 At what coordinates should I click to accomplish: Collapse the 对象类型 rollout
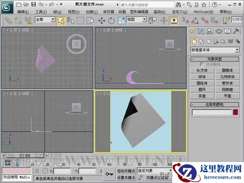215,59
